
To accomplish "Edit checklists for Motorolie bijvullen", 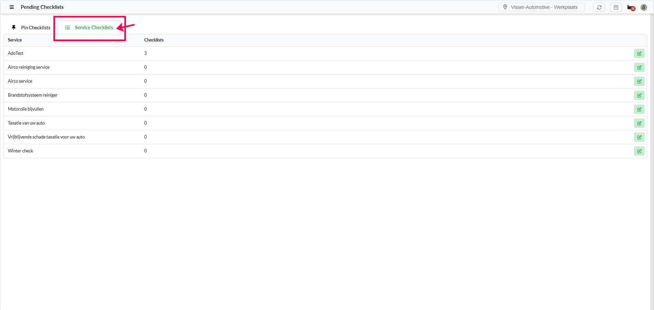I will coord(639,109).
